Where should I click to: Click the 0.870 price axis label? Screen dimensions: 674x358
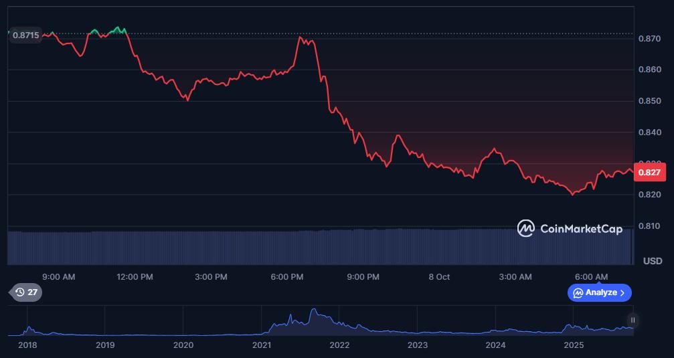(652, 39)
